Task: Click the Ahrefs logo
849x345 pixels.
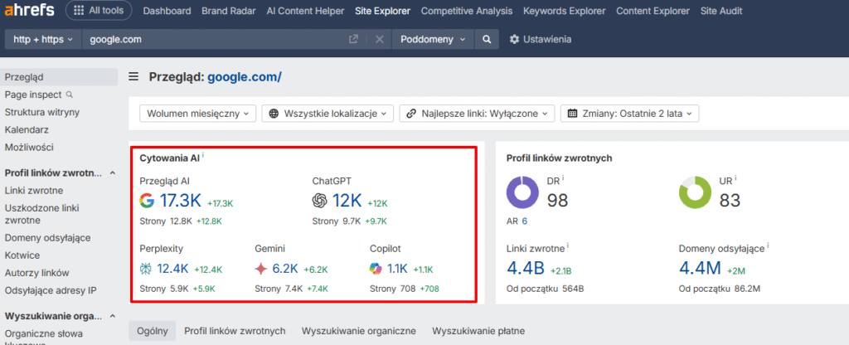Action: click(27, 10)
